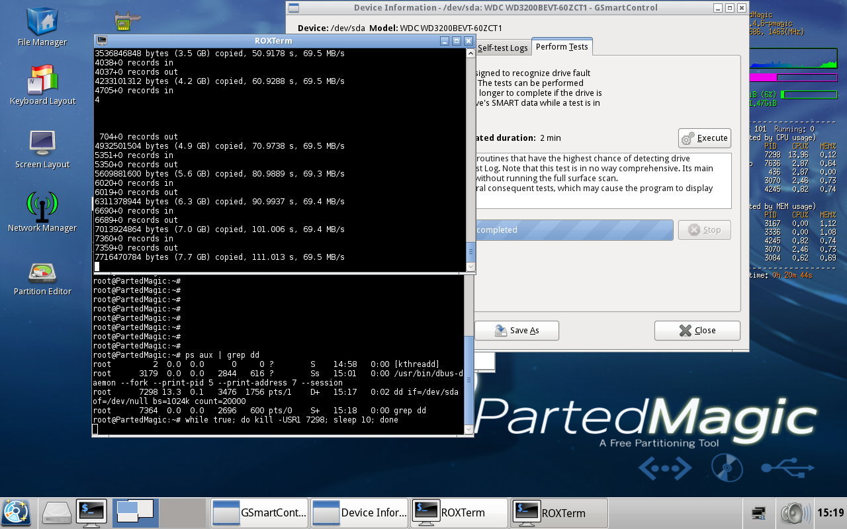This screenshot has width=847, height=529.
Task: Switch to the first workspace in the pager
Action: [x=136, y=512]
